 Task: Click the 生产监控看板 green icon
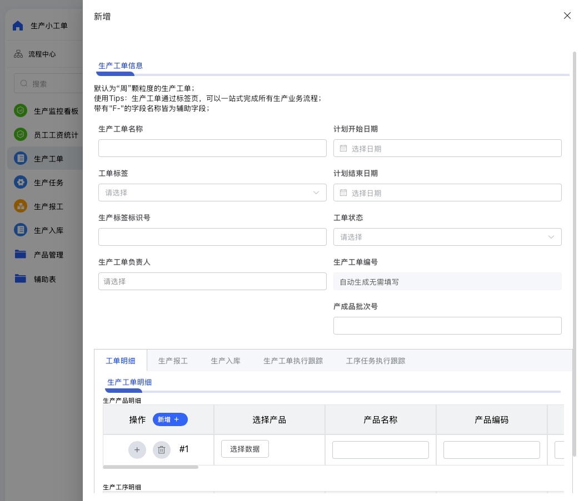[21, 110]
